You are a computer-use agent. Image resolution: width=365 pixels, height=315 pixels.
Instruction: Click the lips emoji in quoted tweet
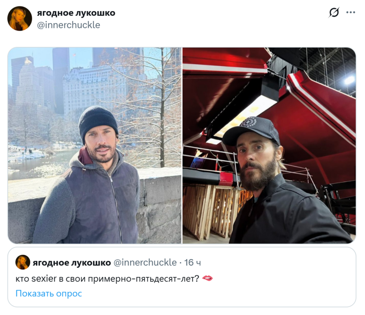coord(207,278)
